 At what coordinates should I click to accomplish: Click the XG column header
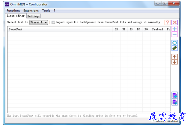point(146,29)
